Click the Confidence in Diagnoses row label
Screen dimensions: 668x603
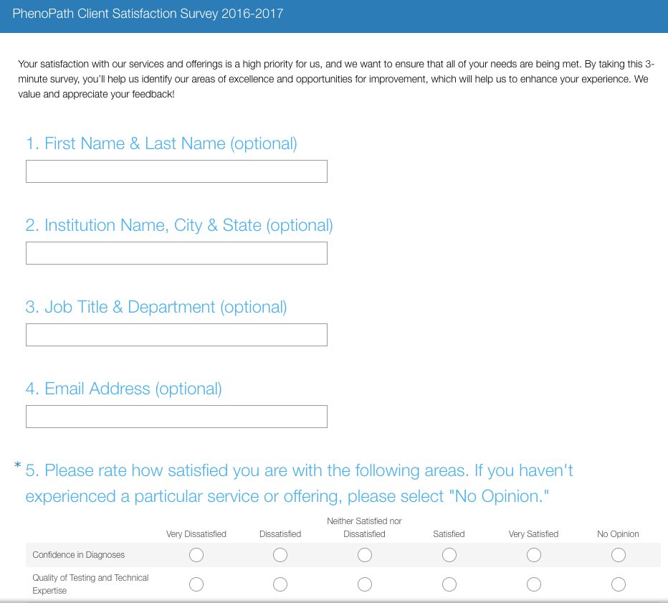click(78, 555)
